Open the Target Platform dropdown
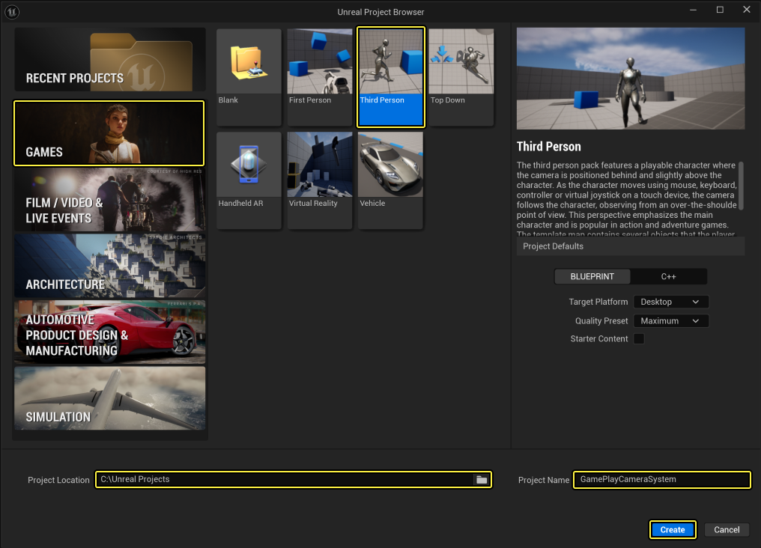This screenshot has height=548, width=761. [x=670, y=302]
